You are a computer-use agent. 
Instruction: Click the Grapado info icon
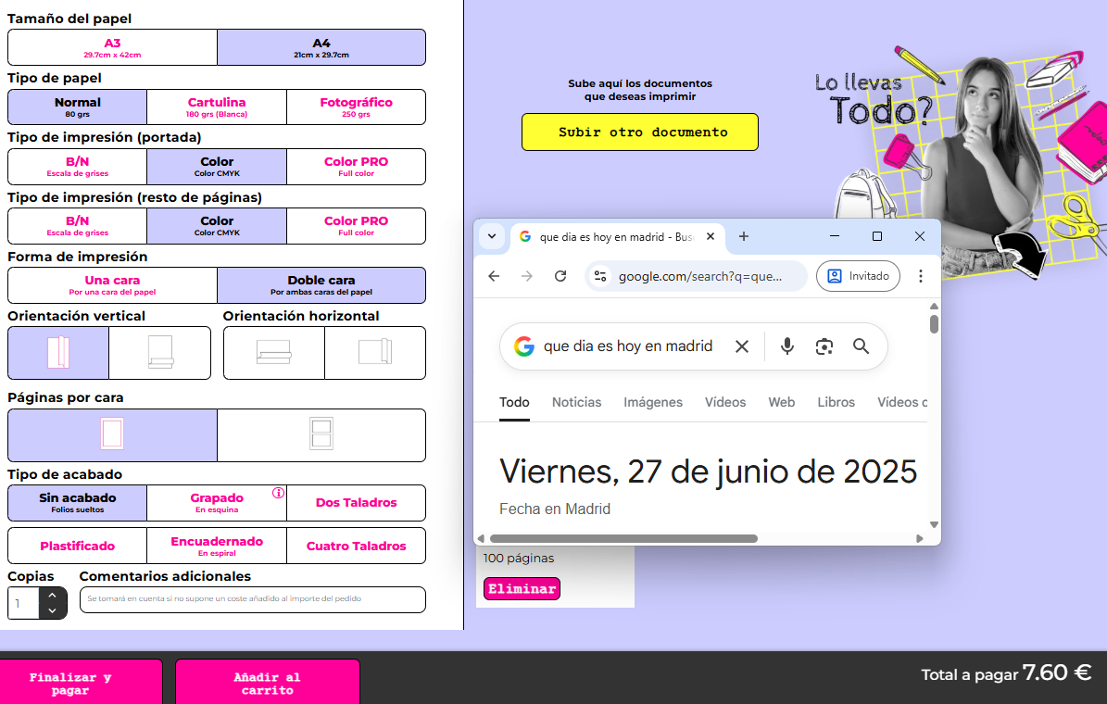click(x=278, y=493)
